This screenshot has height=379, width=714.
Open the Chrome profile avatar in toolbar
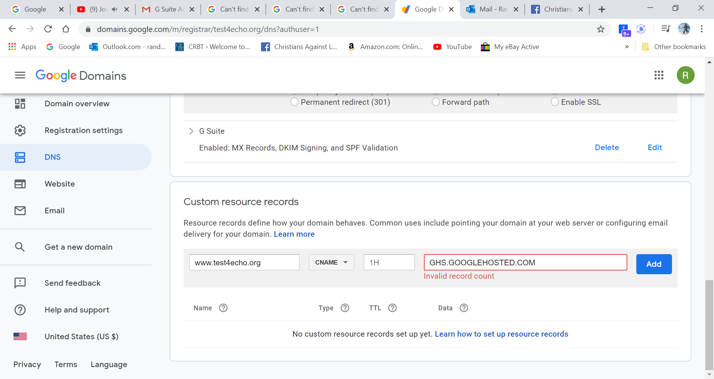684,29
